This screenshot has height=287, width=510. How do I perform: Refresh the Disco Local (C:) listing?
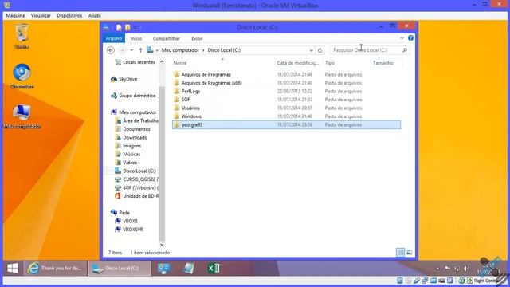click(x=320, y=50)
